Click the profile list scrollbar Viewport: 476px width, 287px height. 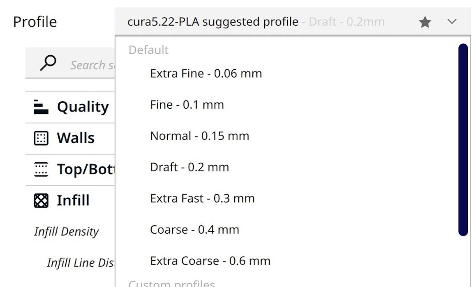pyautogui.click(x=463, y=139)
